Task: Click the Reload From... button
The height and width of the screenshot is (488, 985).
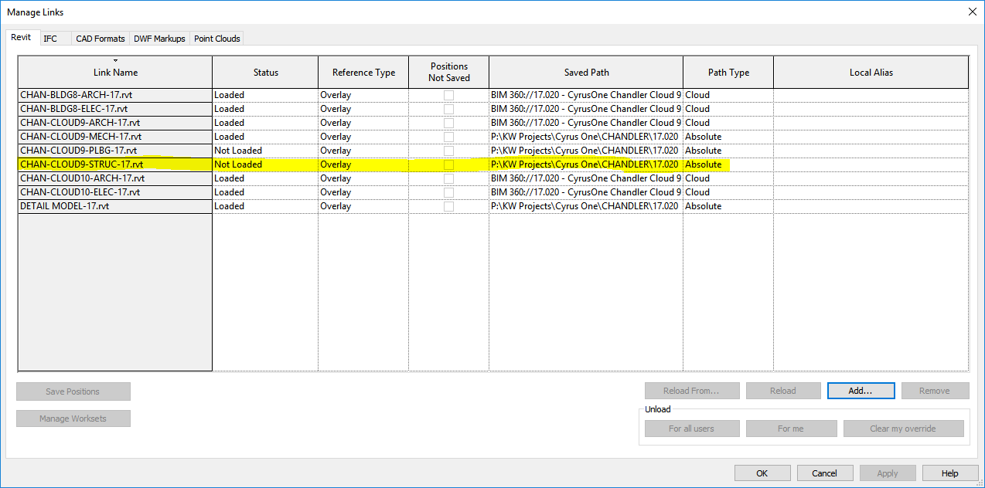Action: (692, 391)
